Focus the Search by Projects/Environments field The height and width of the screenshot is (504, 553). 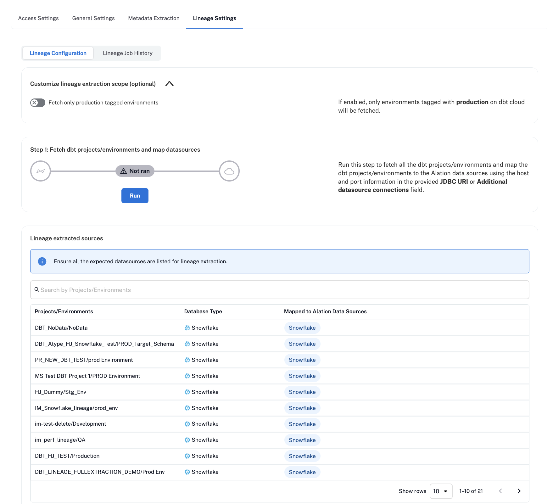(280, 290)
